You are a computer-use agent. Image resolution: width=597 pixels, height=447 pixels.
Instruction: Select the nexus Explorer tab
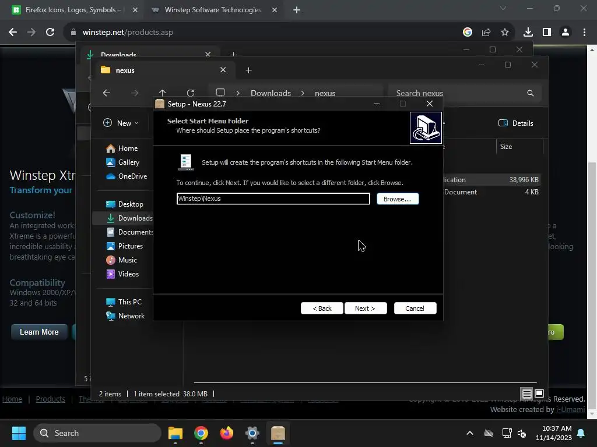point(164,70)
